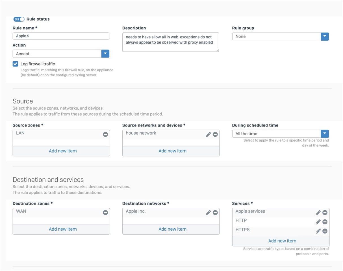This screenshot has height=271, width=343.
Task: Select the Apple Inc. entry text
Action: click(x=136, y=211)
